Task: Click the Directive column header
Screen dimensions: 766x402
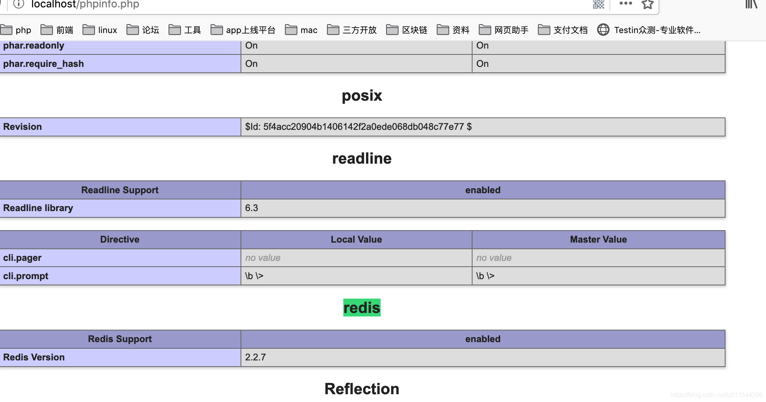Action: [120, 239]
